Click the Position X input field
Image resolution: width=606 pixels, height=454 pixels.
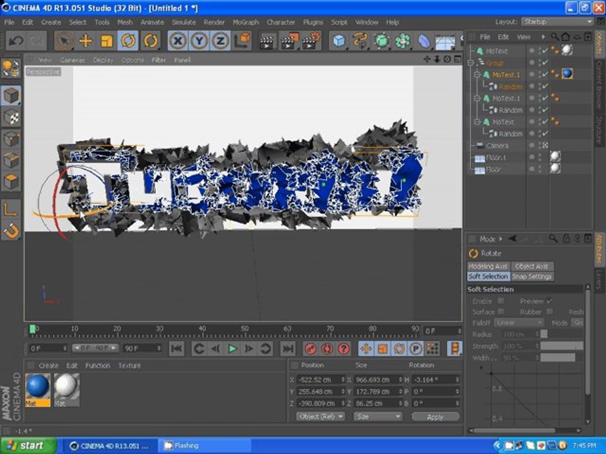[x=321, y=380]
